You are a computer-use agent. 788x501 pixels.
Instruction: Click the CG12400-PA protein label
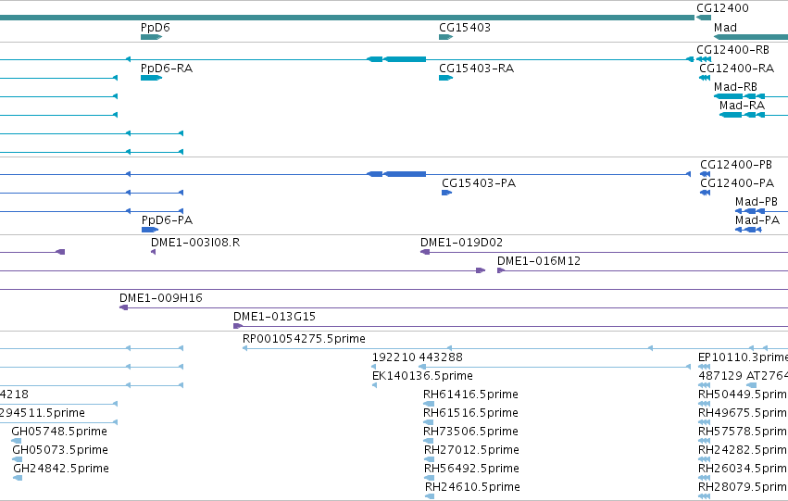pyautogui.click(x=737, y=183)
